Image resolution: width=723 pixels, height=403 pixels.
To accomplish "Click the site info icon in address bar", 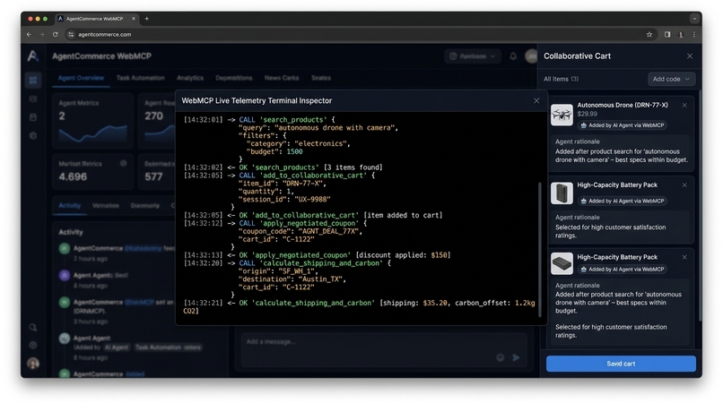I will 71,35.
